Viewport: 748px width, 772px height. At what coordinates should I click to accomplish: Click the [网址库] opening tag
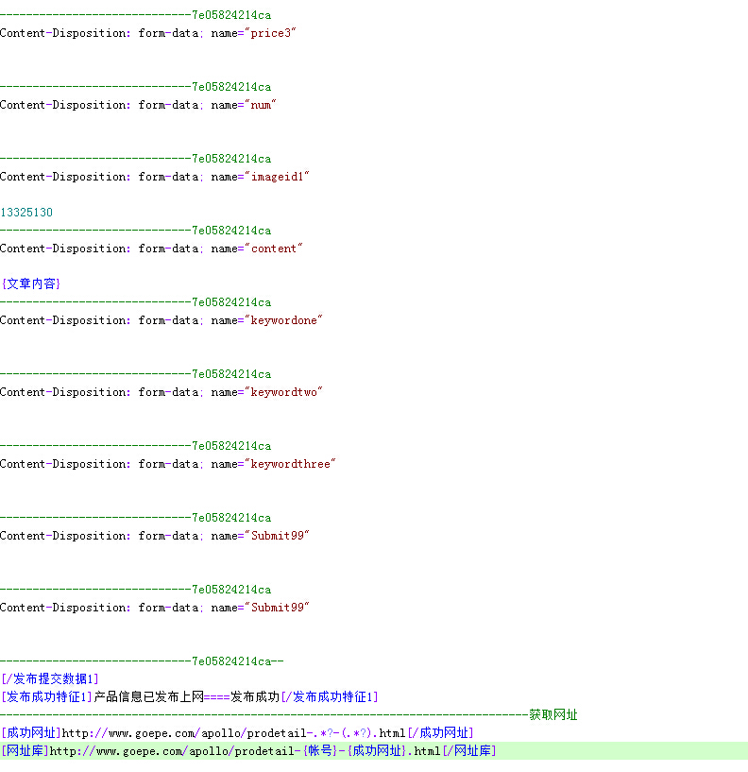point(25,751)
